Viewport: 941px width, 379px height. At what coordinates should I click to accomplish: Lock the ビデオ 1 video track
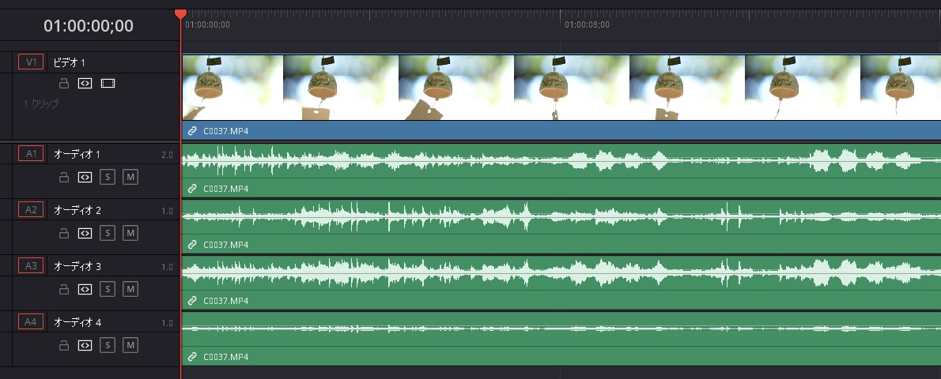click(65, 83)
